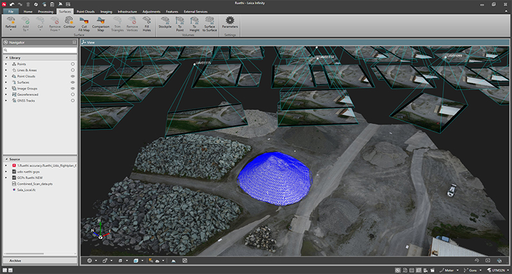512x274 pixels.
Task: Show the GNSS Tracks layer
Action: pos(73,101)
